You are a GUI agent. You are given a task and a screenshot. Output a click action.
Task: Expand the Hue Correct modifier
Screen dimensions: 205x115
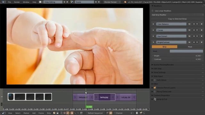click(153, 36)
